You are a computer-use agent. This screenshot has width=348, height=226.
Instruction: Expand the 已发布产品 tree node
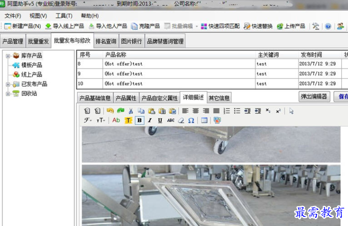(8, 84)
